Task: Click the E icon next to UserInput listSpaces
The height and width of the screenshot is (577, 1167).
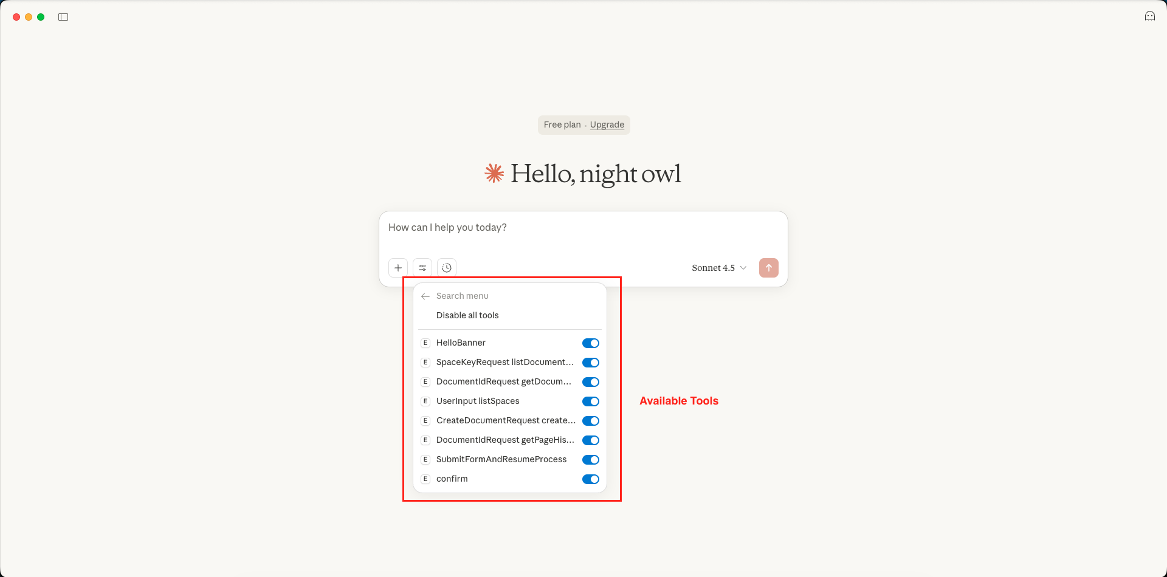Action: 425,401
